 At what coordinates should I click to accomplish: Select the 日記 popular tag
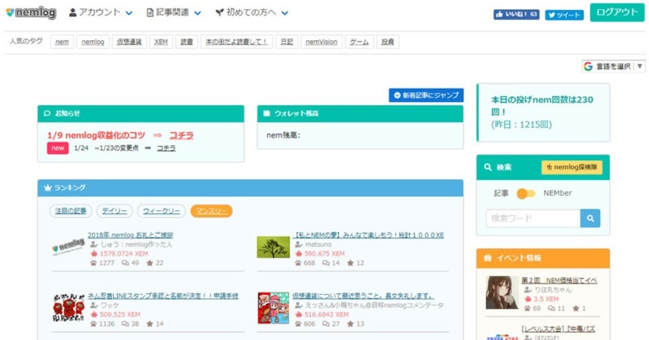[287, 42]
